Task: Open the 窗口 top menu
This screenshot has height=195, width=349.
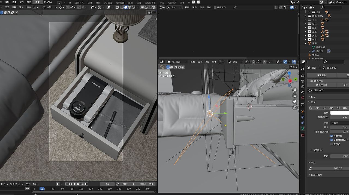Action: (22, 2)
